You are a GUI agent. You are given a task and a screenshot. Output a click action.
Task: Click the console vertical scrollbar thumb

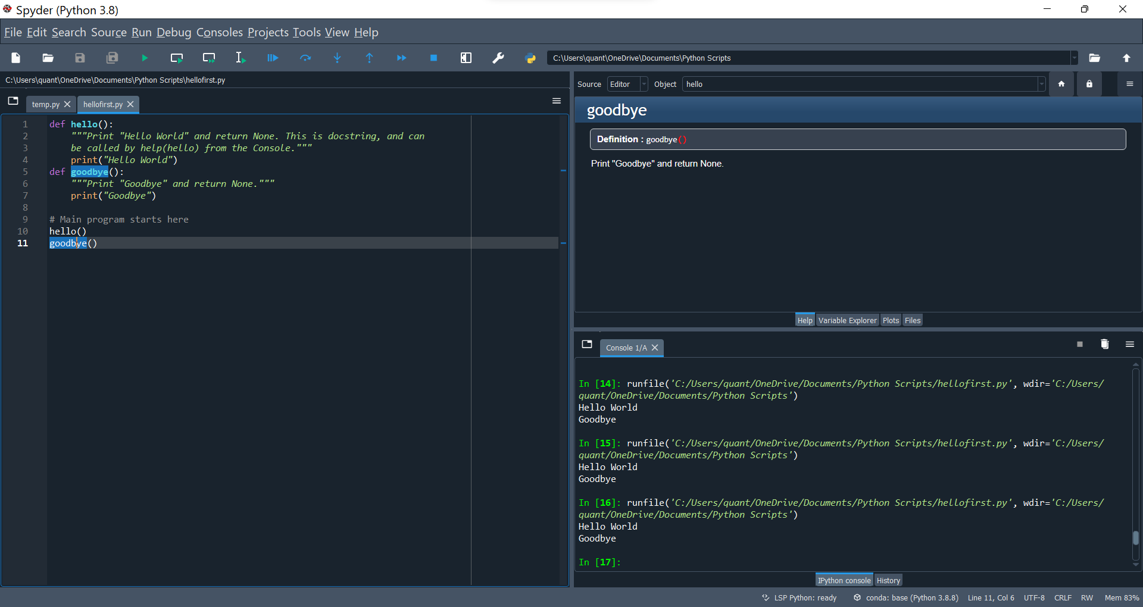[x=1136, y=537]
